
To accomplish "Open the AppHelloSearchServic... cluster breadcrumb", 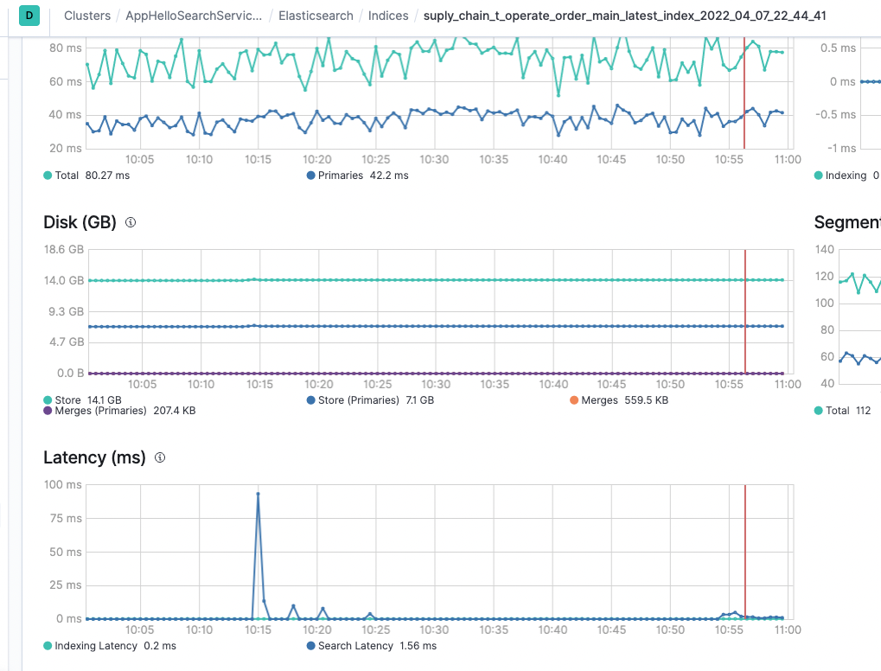I will pos(193,16).
